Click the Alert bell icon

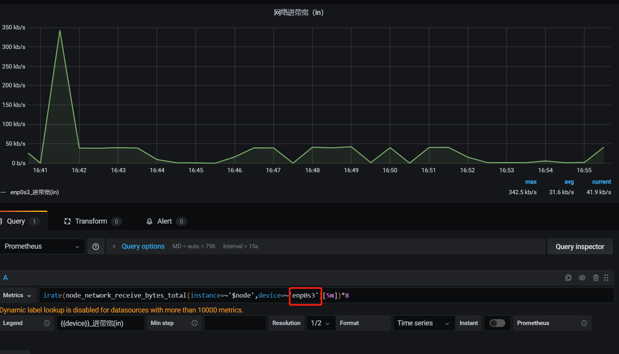pyautogui.click(x=149, y=222)
